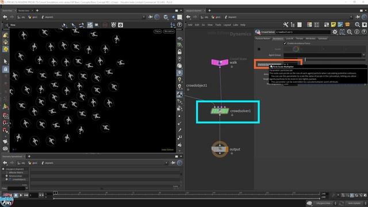Open the Tools menu in network editor
Viewport: 368px width, 207px height.
[218, 25]
